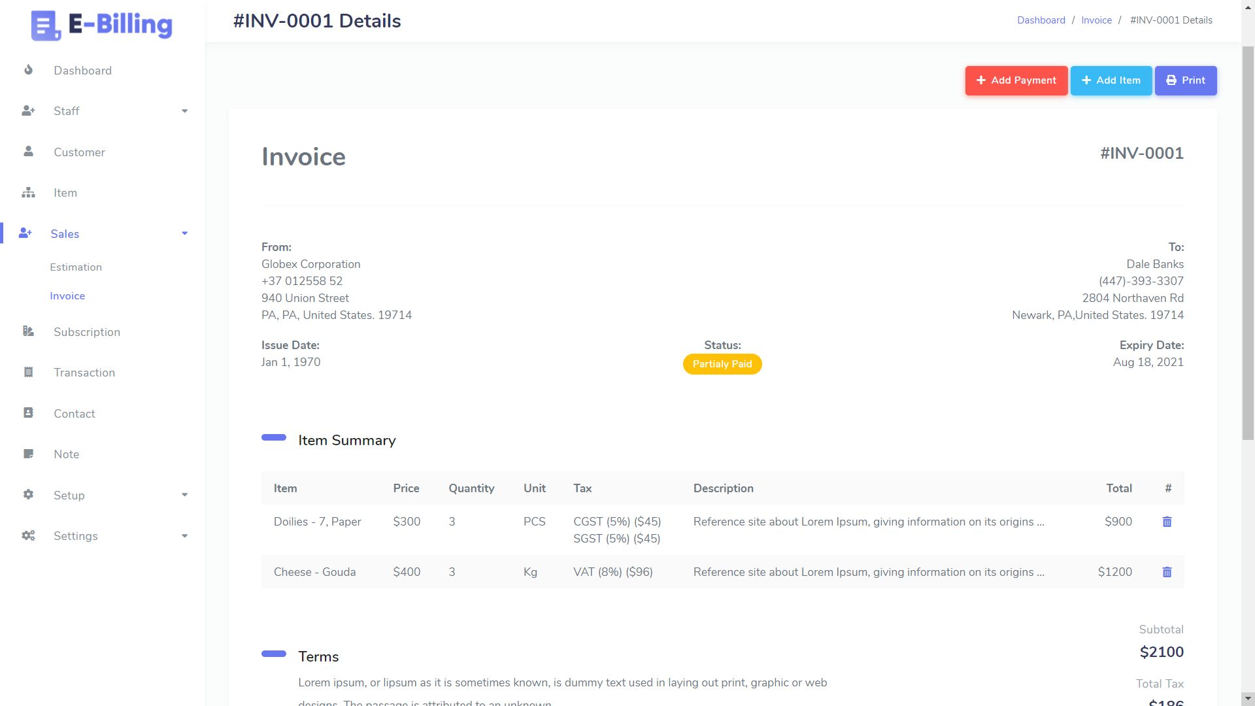
Task: Click the Add Item button
Action: [x=1111, y=80]
